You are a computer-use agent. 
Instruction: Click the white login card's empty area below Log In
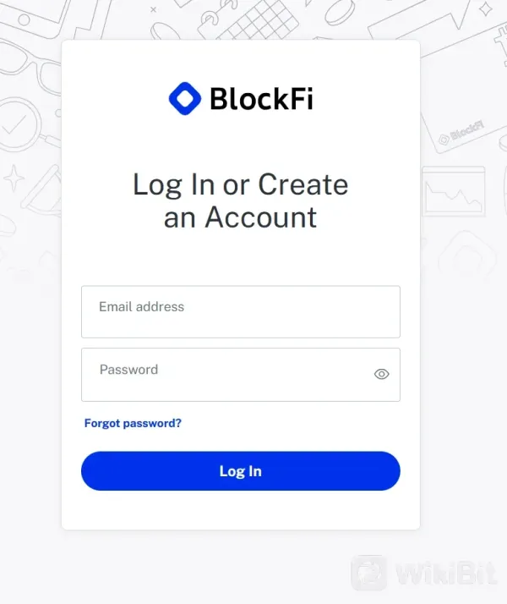click(x=240, y=510)
